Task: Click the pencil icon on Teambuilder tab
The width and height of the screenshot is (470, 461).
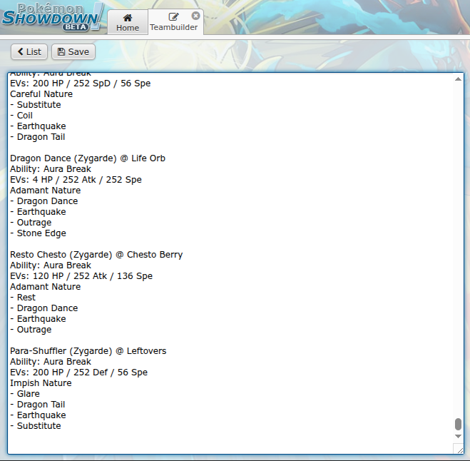Action: pos(174,17)
